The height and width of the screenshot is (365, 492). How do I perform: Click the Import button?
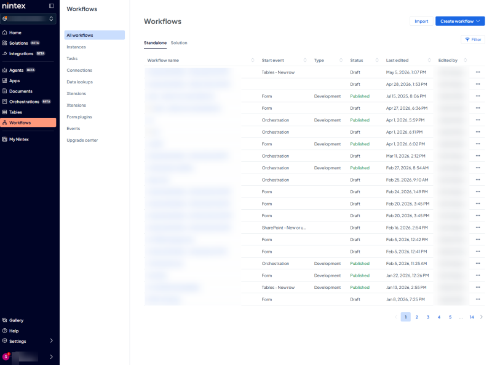pos(421,21)
